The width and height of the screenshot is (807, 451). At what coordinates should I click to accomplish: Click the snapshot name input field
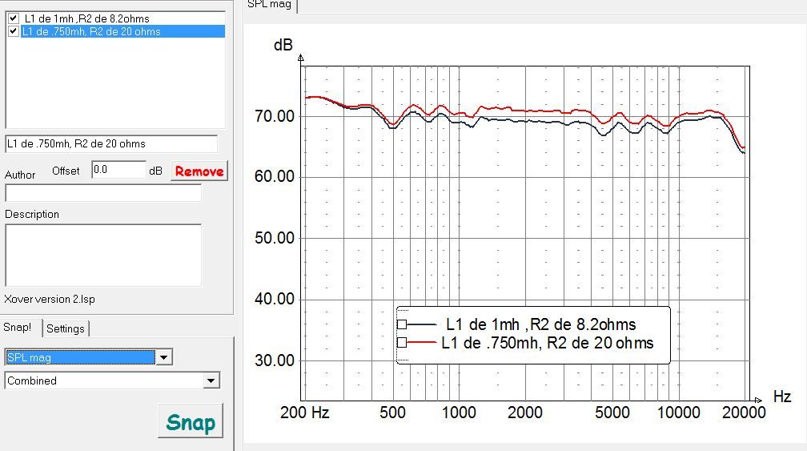[111, 144]
